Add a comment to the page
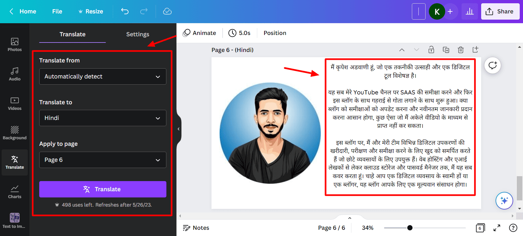Viewport: 523px width, 236px height. click(x=493, y=66)
